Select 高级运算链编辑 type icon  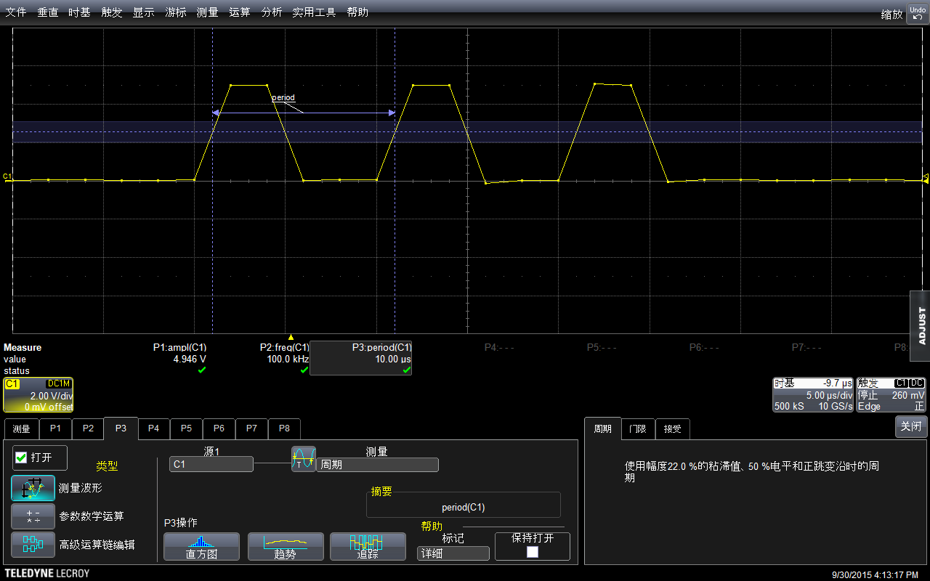coord(33,545)
